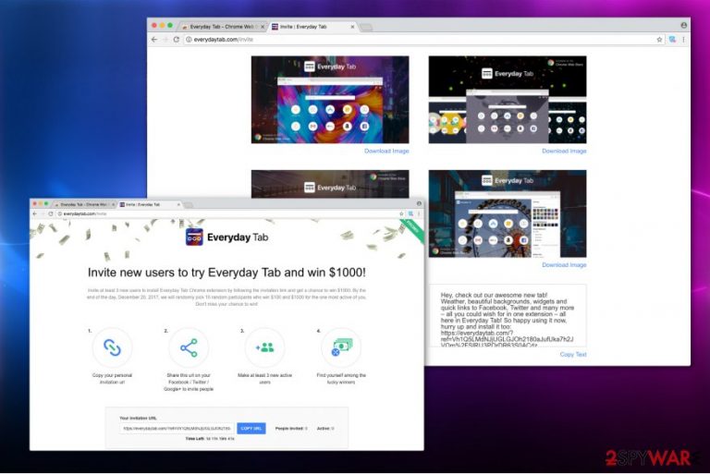Click 'Copy your personal invitation url' text

[112, 379]
